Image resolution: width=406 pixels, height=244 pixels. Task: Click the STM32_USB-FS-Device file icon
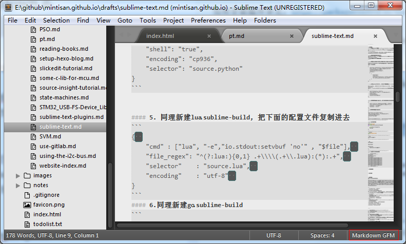[x=33, y=108]
